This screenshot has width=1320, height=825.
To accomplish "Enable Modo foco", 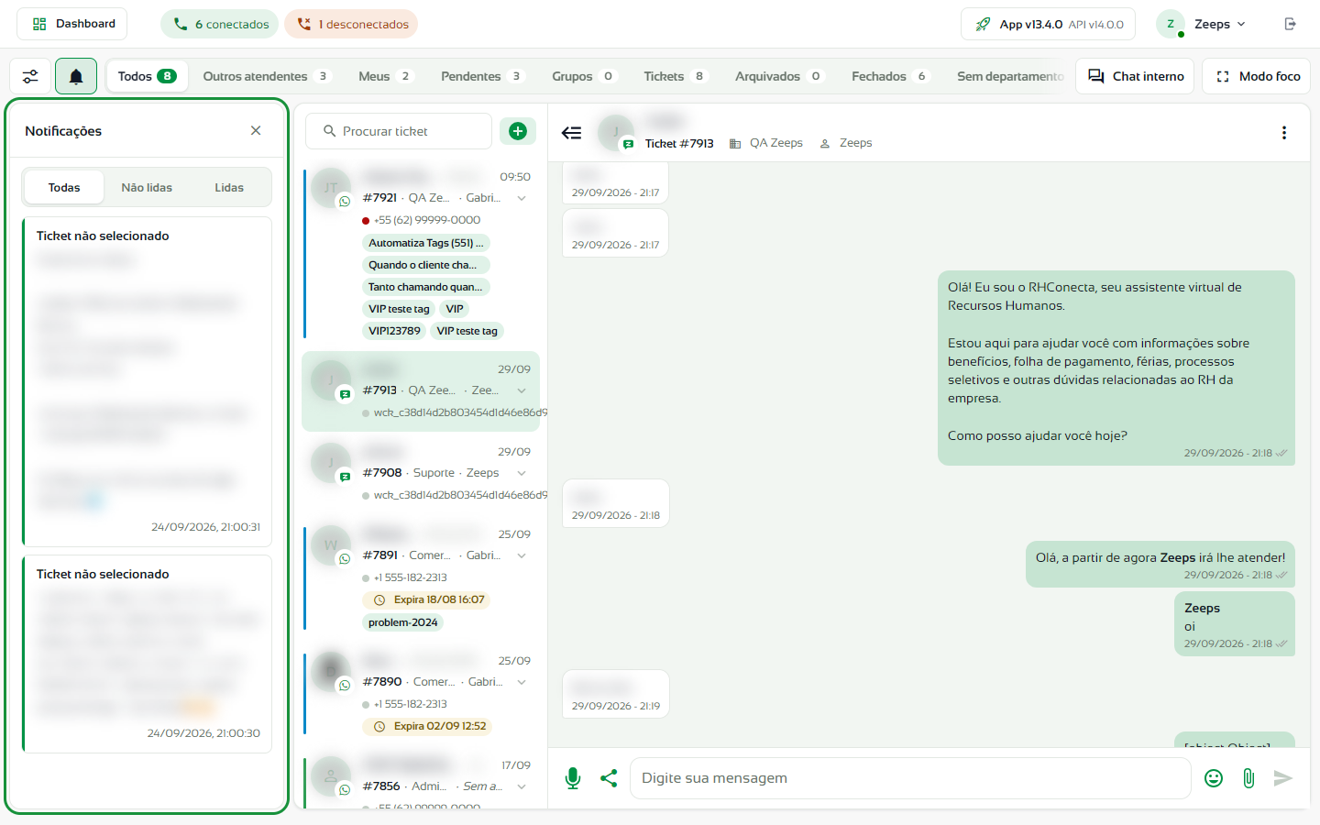I will pos(1257,76).
